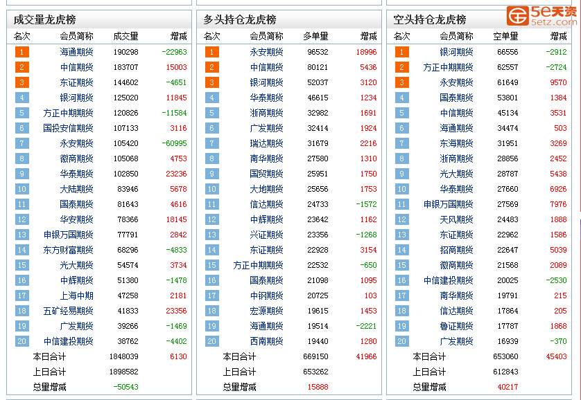Click 上日合计 label in 多头持仓龙虎榜 table
581x400 pixels.
coord(239,372)
